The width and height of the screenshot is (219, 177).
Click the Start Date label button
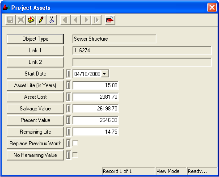tap(35, 74)
